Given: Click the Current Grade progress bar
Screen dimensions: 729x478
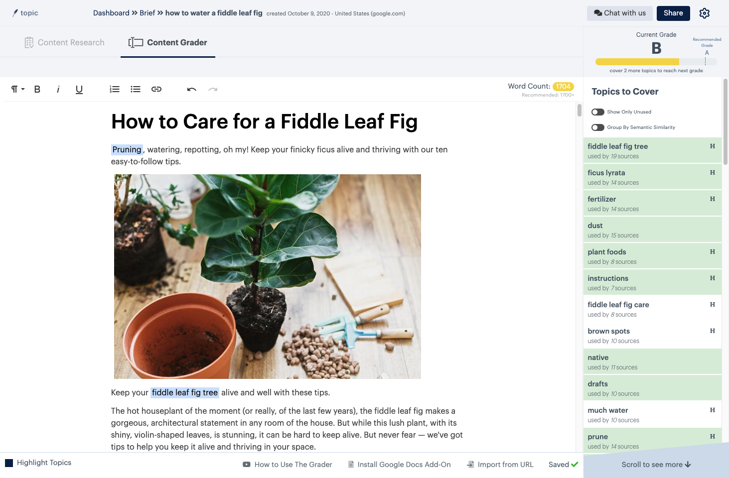Looking at the screenshot, I should (x=656, y=62).
